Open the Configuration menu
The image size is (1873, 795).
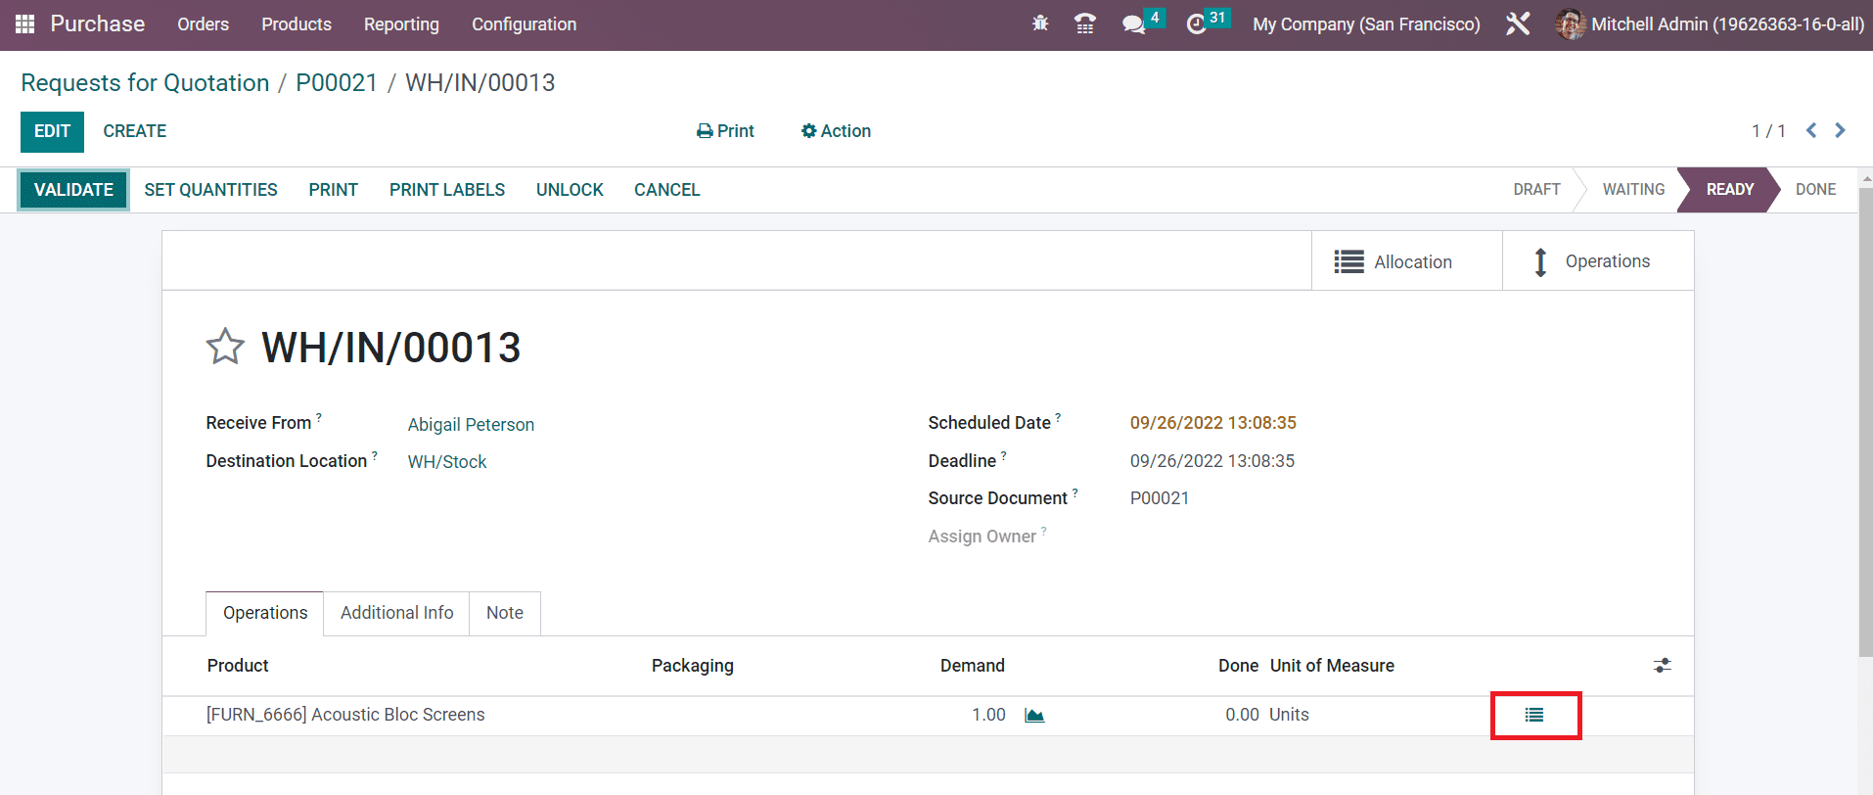[x=524, y=24]
